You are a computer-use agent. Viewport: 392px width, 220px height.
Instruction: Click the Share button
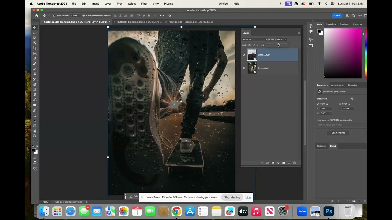pyautogui.click(x=337, y=16)
